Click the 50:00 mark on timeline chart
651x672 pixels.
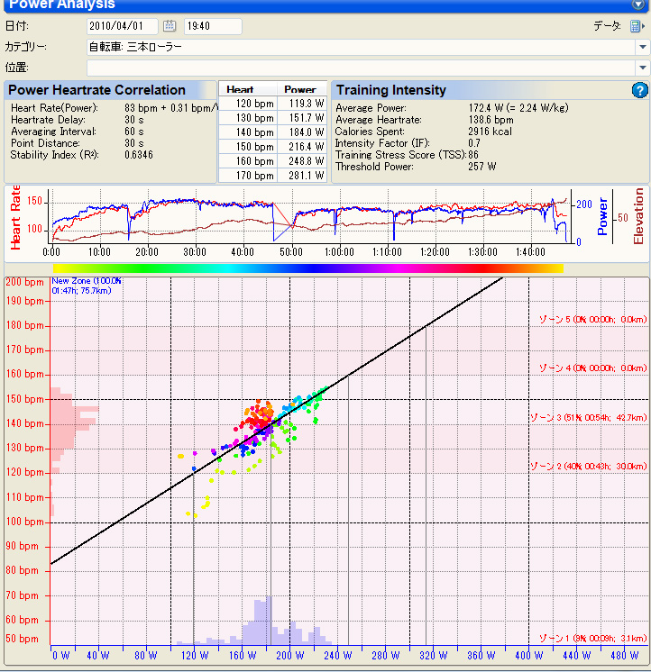[x=290, y=252]
